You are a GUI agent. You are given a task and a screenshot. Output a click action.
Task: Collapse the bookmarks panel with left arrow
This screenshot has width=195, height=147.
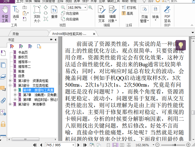(x=56, y=40)
